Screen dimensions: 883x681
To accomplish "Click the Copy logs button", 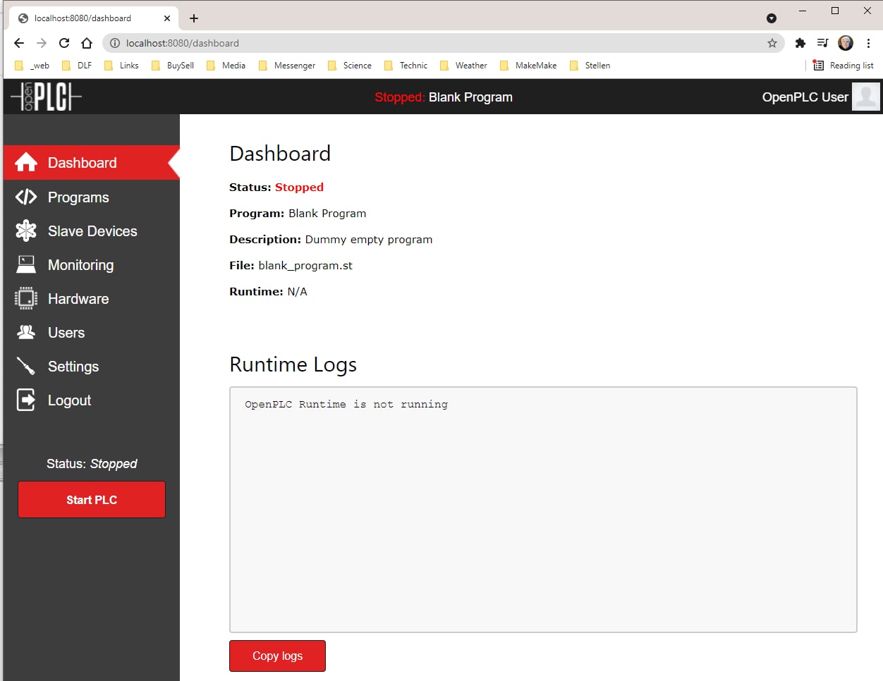I will (277, 656).
